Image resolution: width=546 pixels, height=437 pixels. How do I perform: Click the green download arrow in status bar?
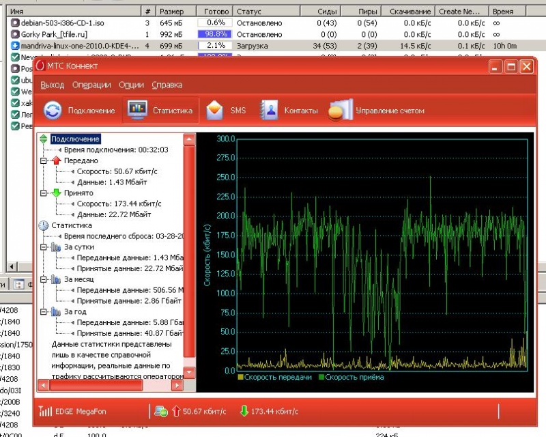[244, 411]
